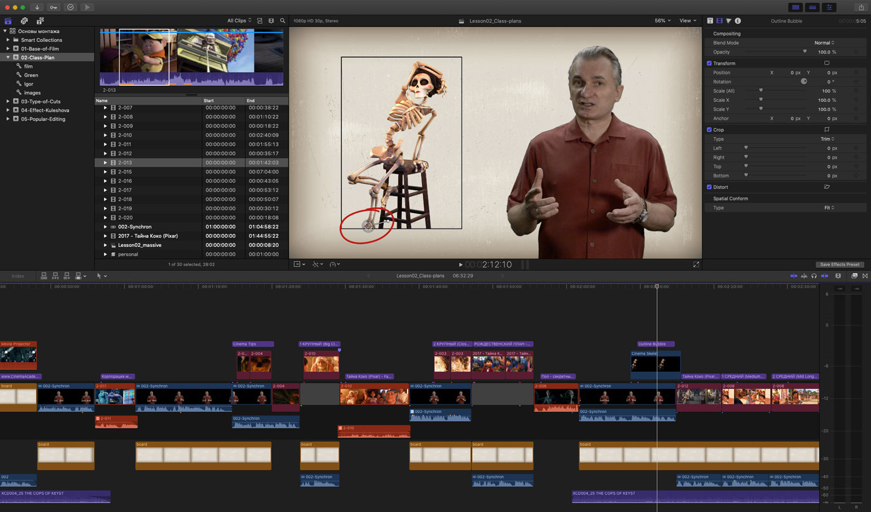The height and width of the screenshot is (512, 871).
Task: Connect clip to primary storyline button
Action: [44, 276]
